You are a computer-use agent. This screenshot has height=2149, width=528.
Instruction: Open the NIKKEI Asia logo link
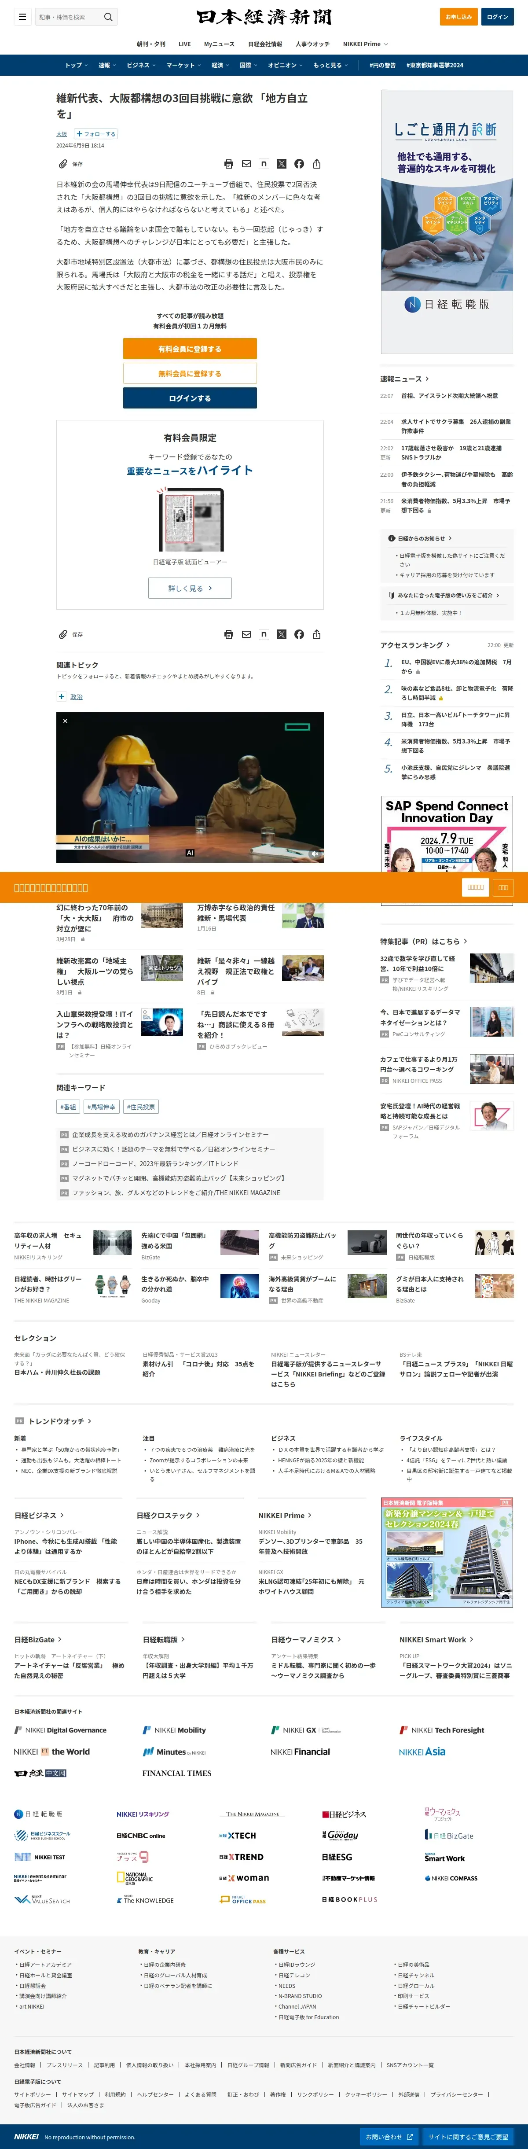pos(422,1751)
